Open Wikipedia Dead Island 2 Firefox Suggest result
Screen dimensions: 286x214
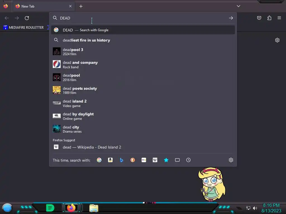point(143,147)
